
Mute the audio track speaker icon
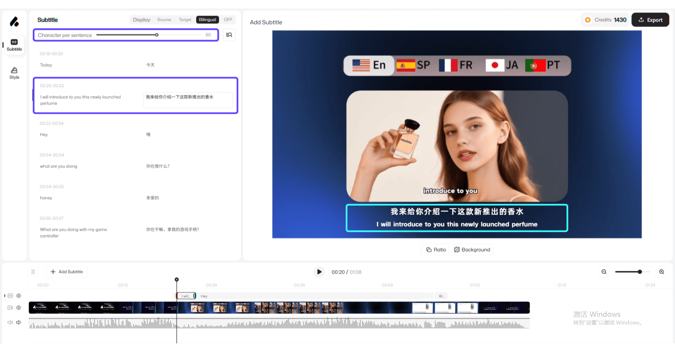[19, 322]
